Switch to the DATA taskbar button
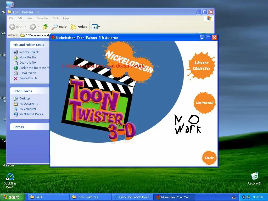This screenshot has height=201, width=268. (x=48, y=197)
